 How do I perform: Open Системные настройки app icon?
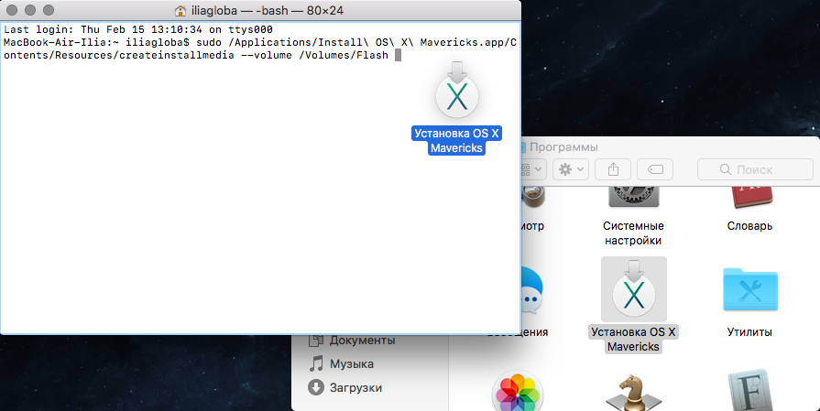[x=633, y=198]
